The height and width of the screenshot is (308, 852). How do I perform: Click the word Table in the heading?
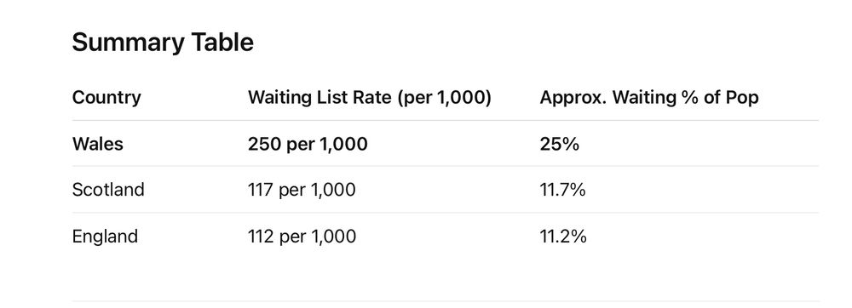(x=222, y=43)
